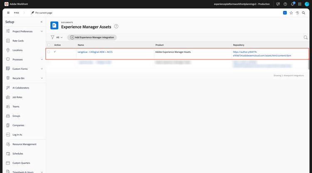Click the Documents page icon beside title
The image size is (312, 173).
click(54, 25)
